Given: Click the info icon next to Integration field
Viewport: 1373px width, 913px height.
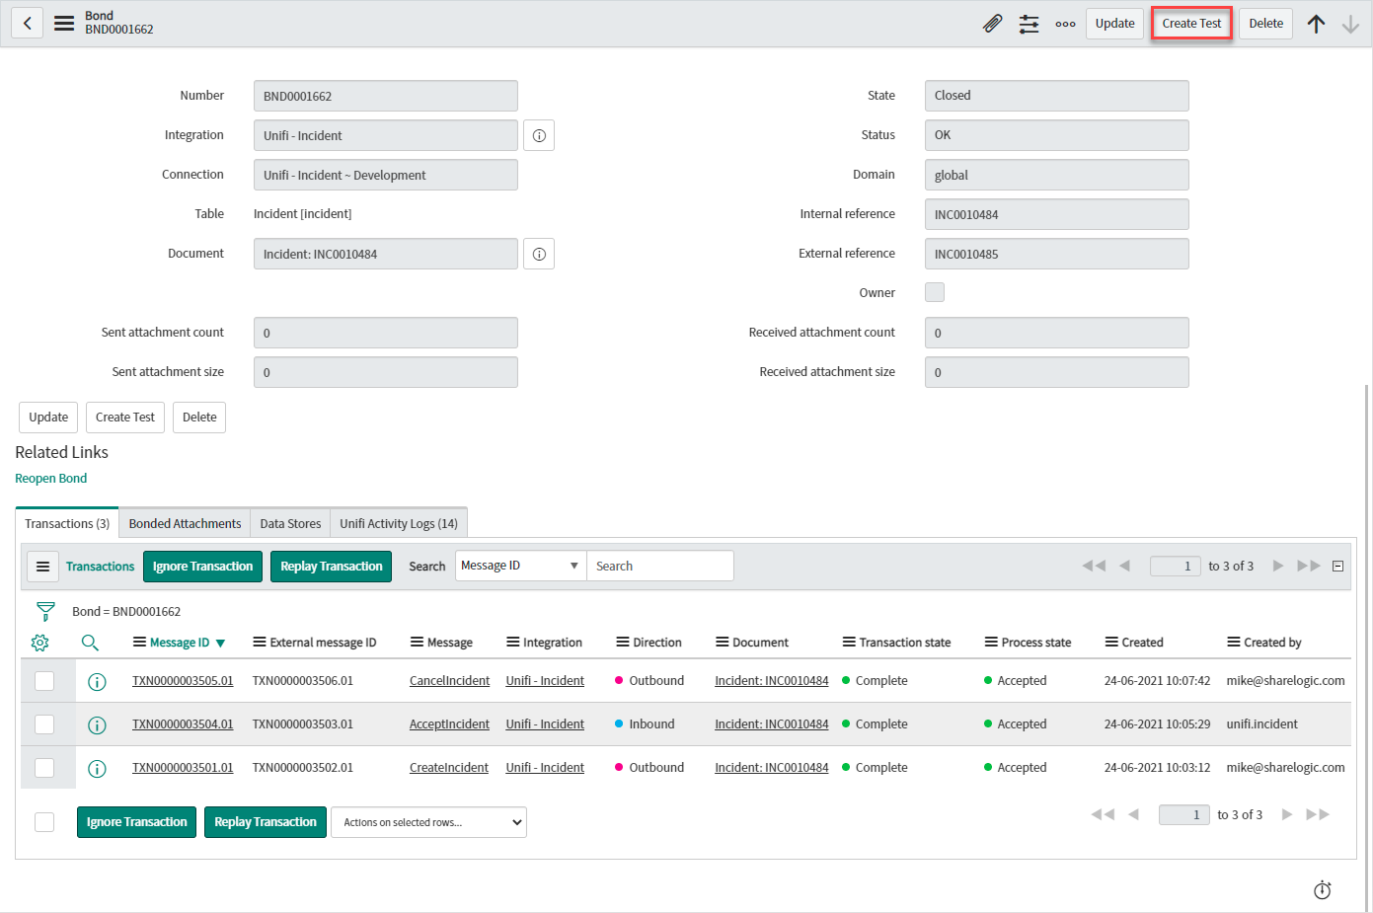Looking at the screenshot, I should pyautogui.click(x=539, y=135).
